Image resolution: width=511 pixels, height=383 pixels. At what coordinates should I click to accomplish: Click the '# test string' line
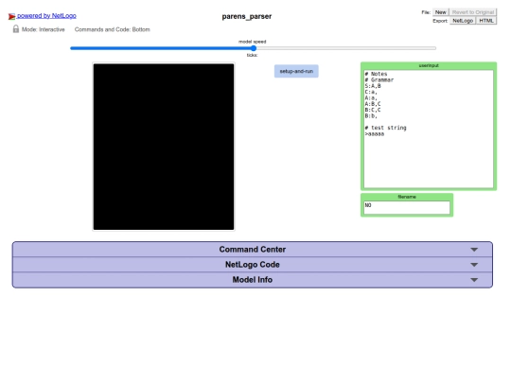click(385, 128)
